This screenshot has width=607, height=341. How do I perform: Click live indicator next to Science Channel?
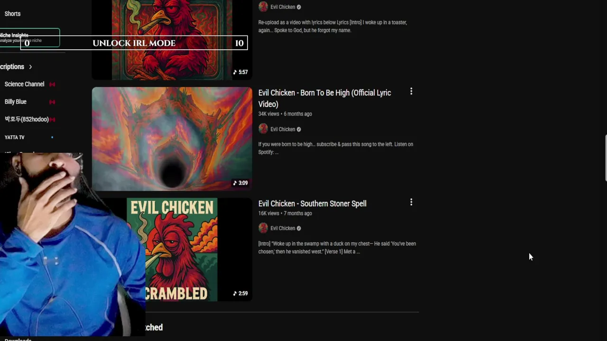pyautogui.click(x=52, y=84)
